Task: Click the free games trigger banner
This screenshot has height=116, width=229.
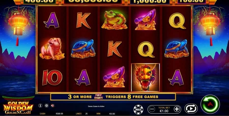Action: tap(113, 97)
